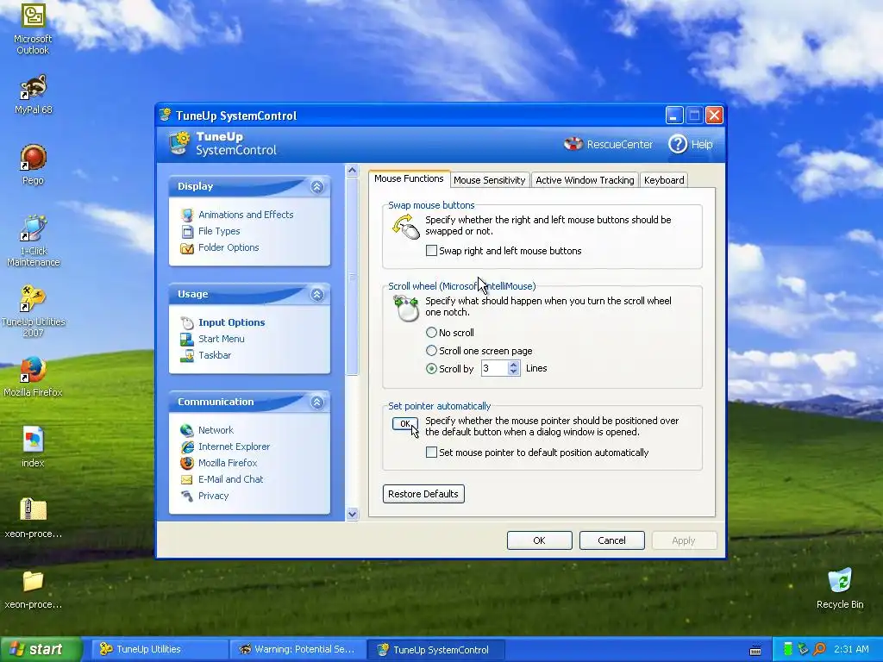Open the Windows start button
The width and height of the screenshot is (883, 662).
click(x=41, y=650)
